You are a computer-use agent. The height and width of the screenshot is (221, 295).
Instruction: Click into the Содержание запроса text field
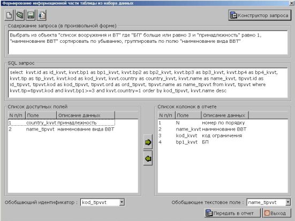pos(148,43)
